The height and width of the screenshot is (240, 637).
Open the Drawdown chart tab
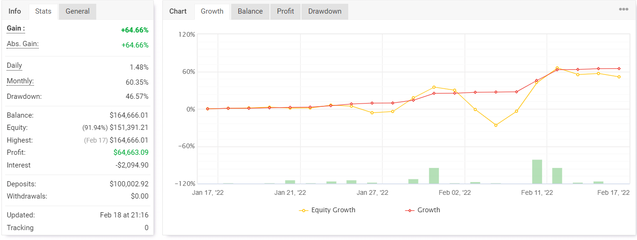point(325,11)
